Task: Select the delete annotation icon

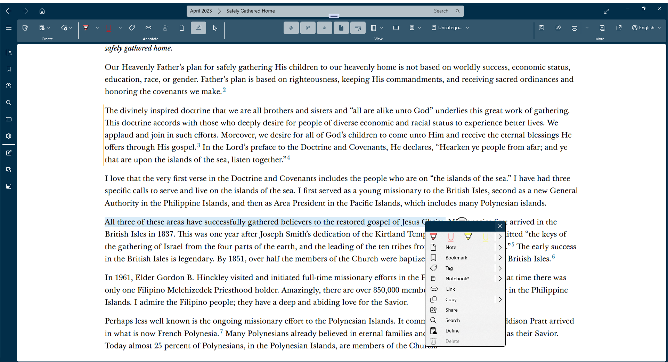Action: pos(165,28)
